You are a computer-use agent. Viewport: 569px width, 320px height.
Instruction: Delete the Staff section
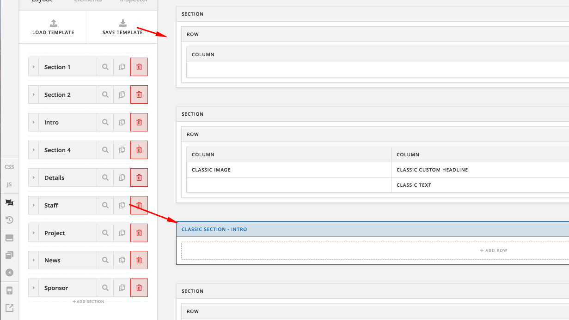(139, 205)
